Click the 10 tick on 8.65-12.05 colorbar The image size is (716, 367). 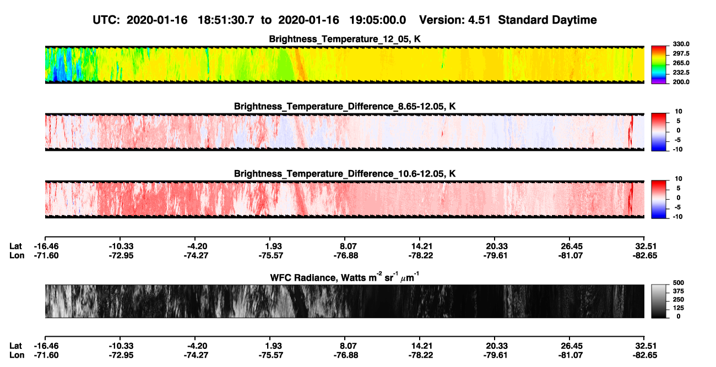pyautogui.click(x=679, y=111)
